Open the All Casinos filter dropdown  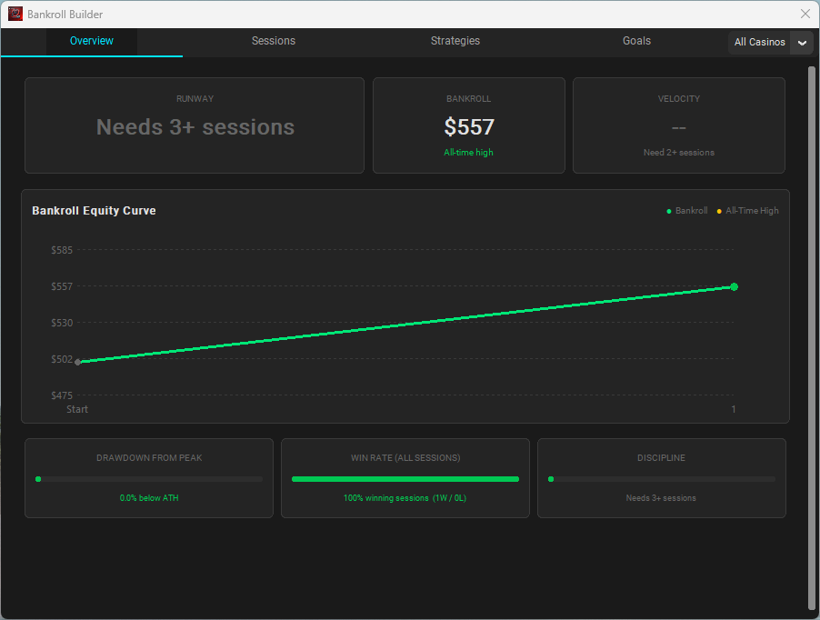[x=760, y=43]
